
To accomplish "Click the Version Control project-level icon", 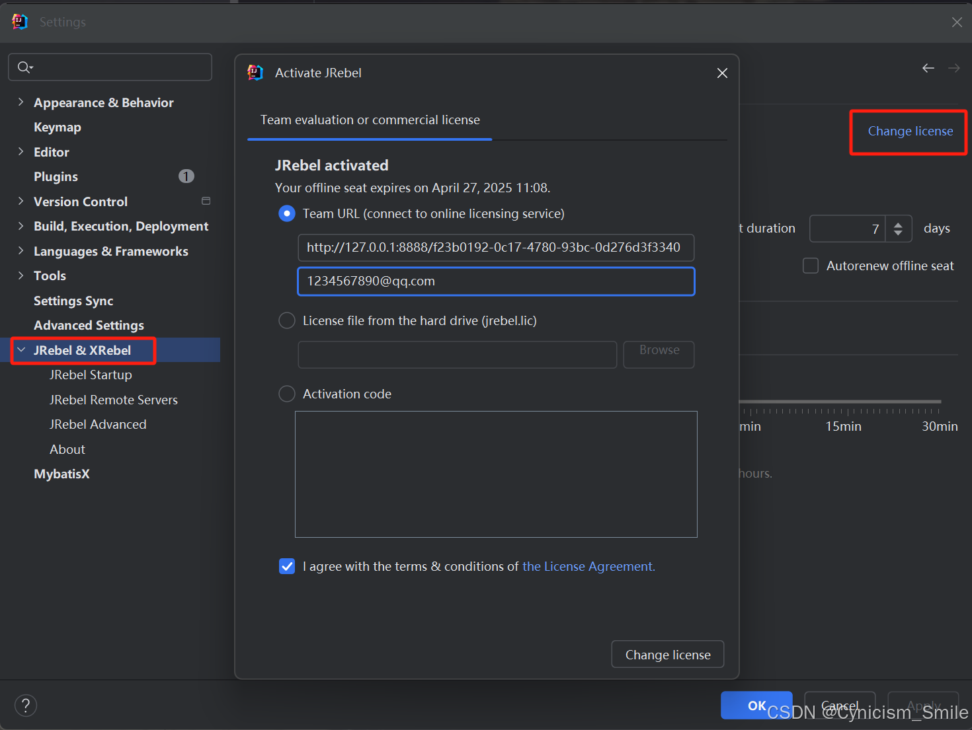I will click(x=206, y=201).
